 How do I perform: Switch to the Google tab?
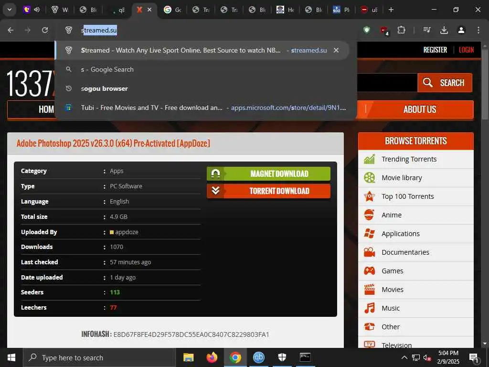click(172, 10)
